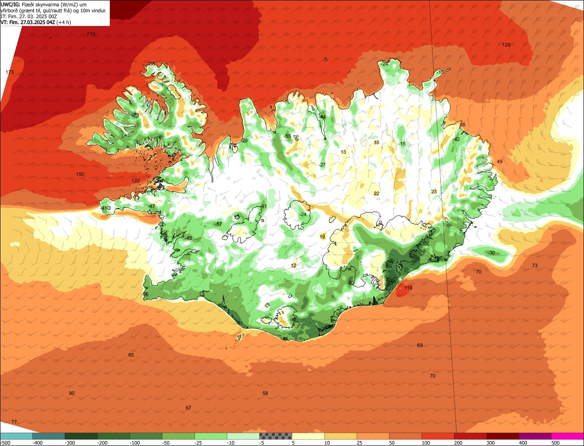Screen dimensions: 584x446
Task: Click the land flux value "19"
Action: point(323,237)
